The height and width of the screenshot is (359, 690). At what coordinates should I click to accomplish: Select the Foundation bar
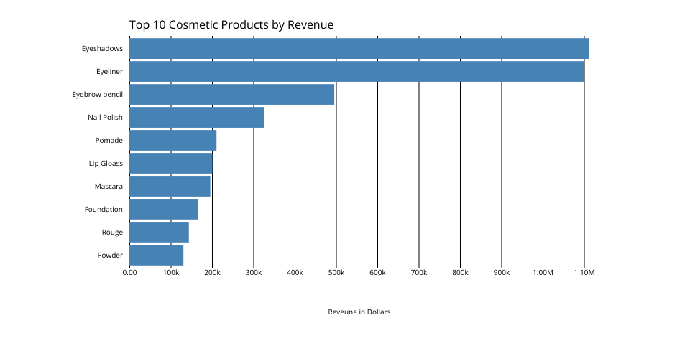pyautogui.click(x=164, y=210)
